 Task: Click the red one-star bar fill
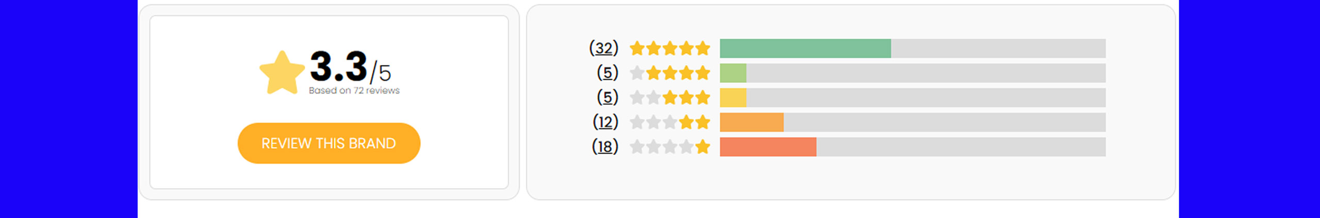pyautogui.click(x=768, y=147)
